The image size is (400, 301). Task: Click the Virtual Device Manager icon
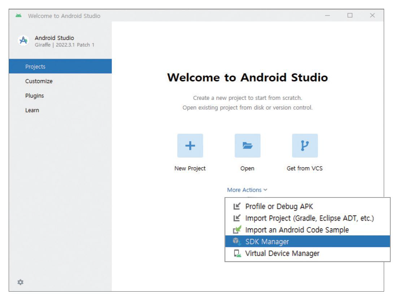point(237,253)
